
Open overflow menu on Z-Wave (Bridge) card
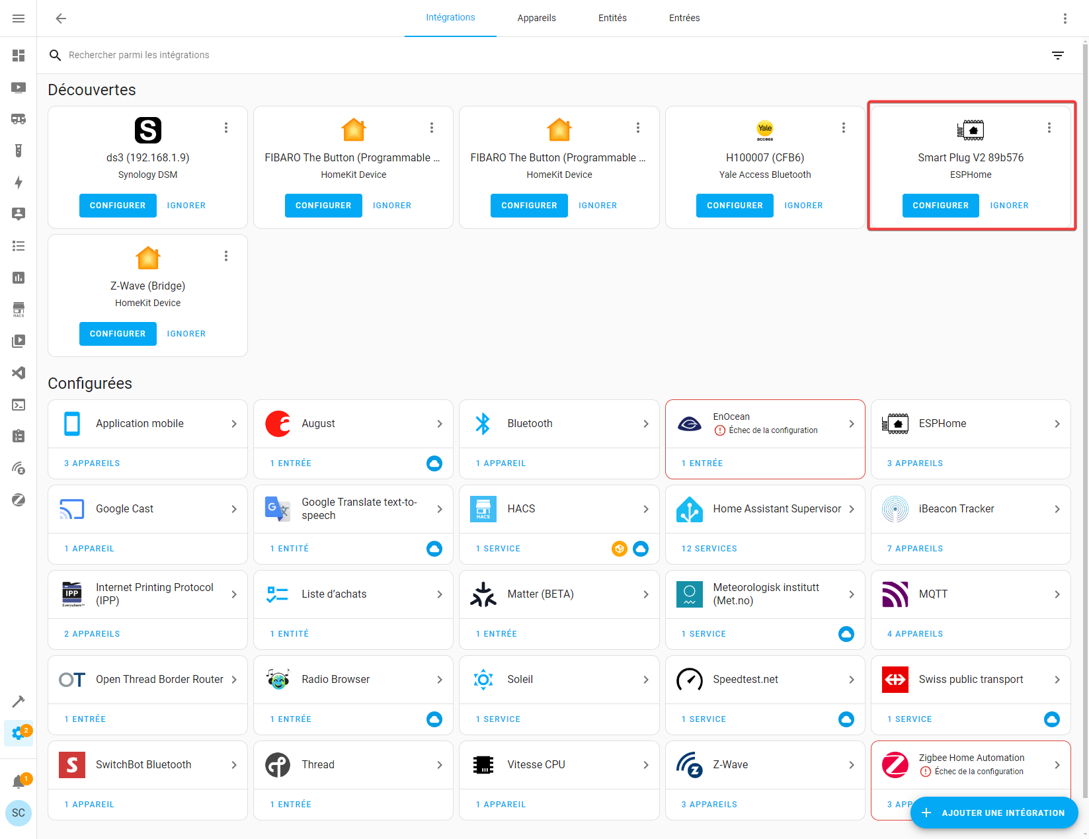click(x=226, y=256)
